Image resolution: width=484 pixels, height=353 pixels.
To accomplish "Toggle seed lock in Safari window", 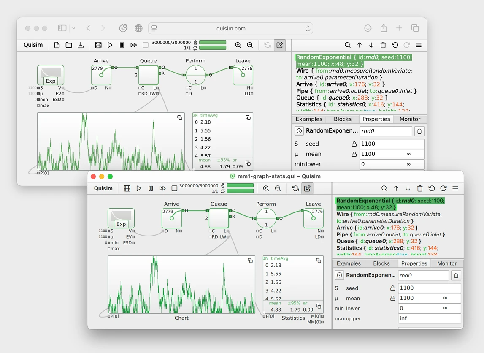I will (354, 144).
